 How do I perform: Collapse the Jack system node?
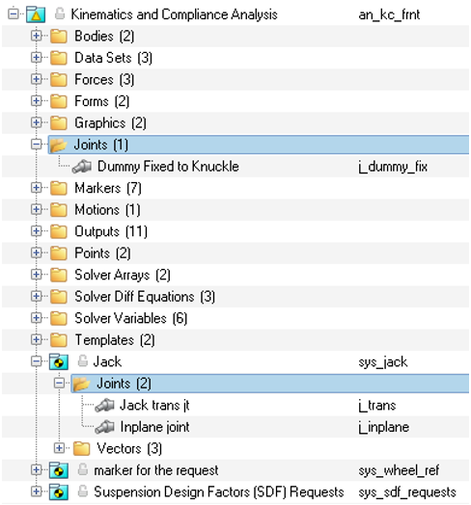click(36, 361)
